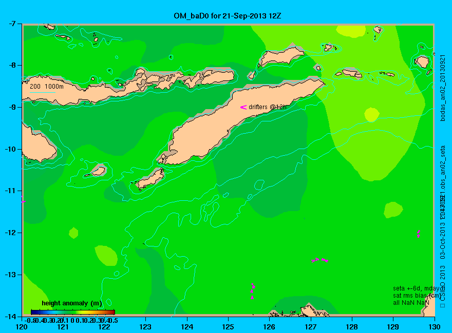Click the small Rote island southwest of Timor
The width and height of the screenshot is (452, 333).
[x=150, y=179]
